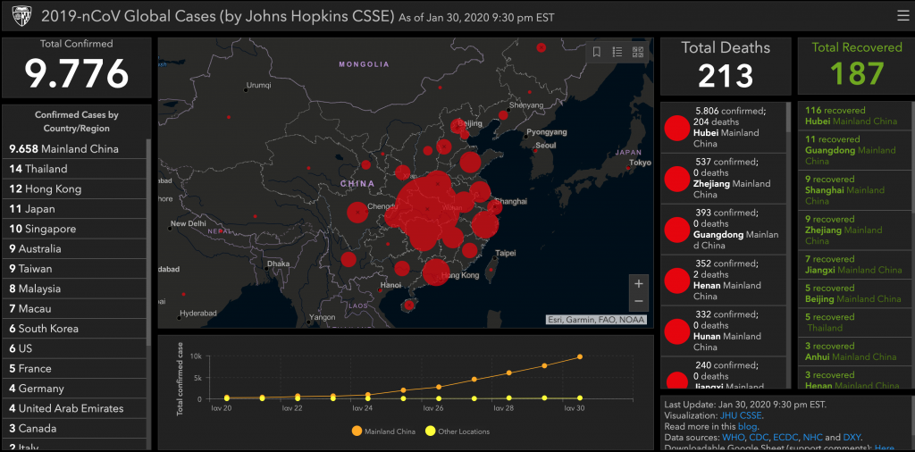
Task: Click the red circle icon beside Zhejiang
Action: click(x=676, y=179)
